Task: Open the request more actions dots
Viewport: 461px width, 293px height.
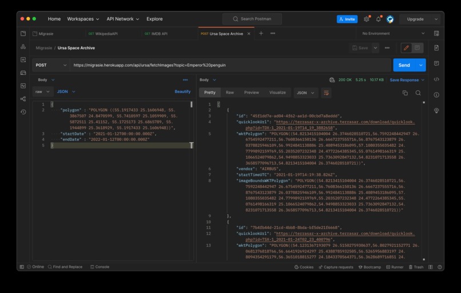Action: tap(387, 48)
